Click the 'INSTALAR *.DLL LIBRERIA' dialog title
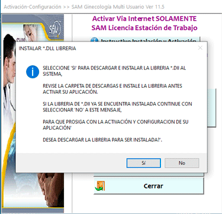222x214 pixels. [47, 49]
